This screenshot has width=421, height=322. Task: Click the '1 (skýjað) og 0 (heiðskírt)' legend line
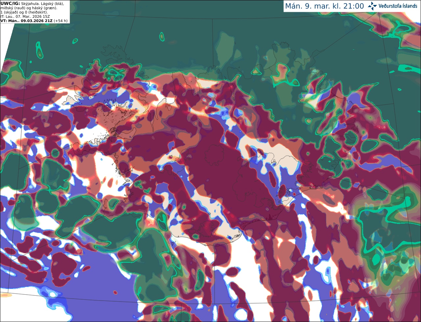click(x=24, y=12)
